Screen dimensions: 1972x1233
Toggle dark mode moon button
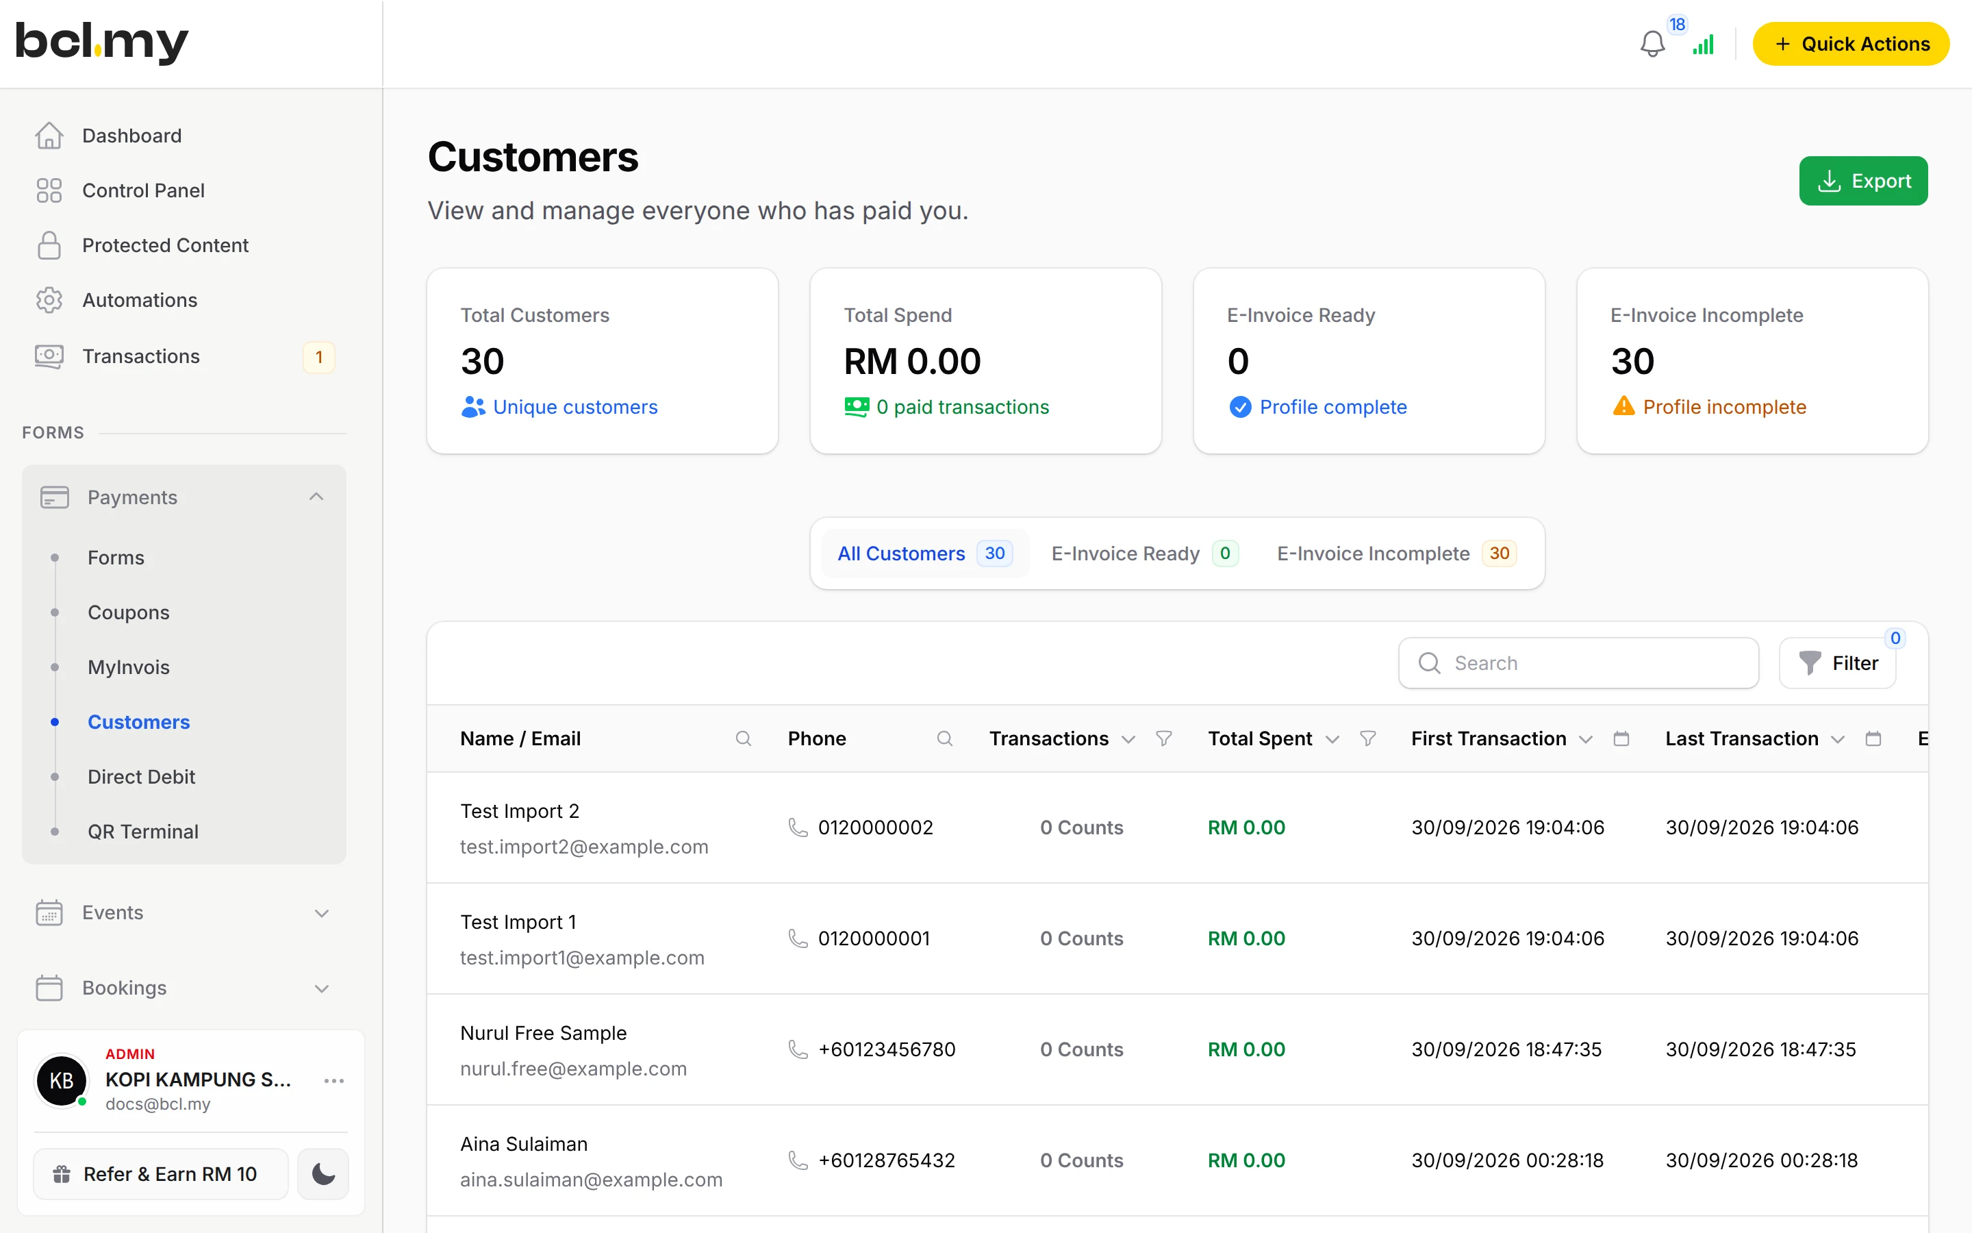point(323,1173)
